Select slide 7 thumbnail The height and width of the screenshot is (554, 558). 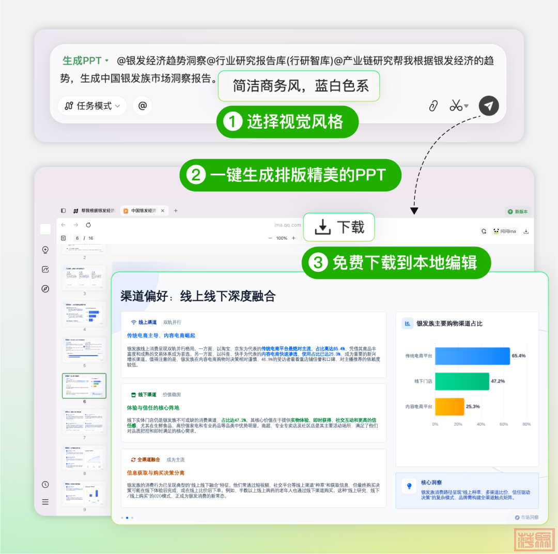click(84, 422)
